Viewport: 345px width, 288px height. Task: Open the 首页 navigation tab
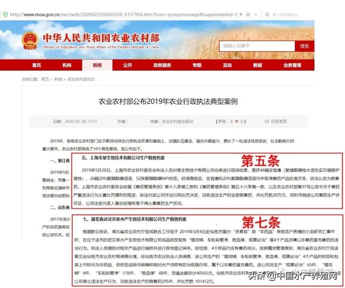37,65
